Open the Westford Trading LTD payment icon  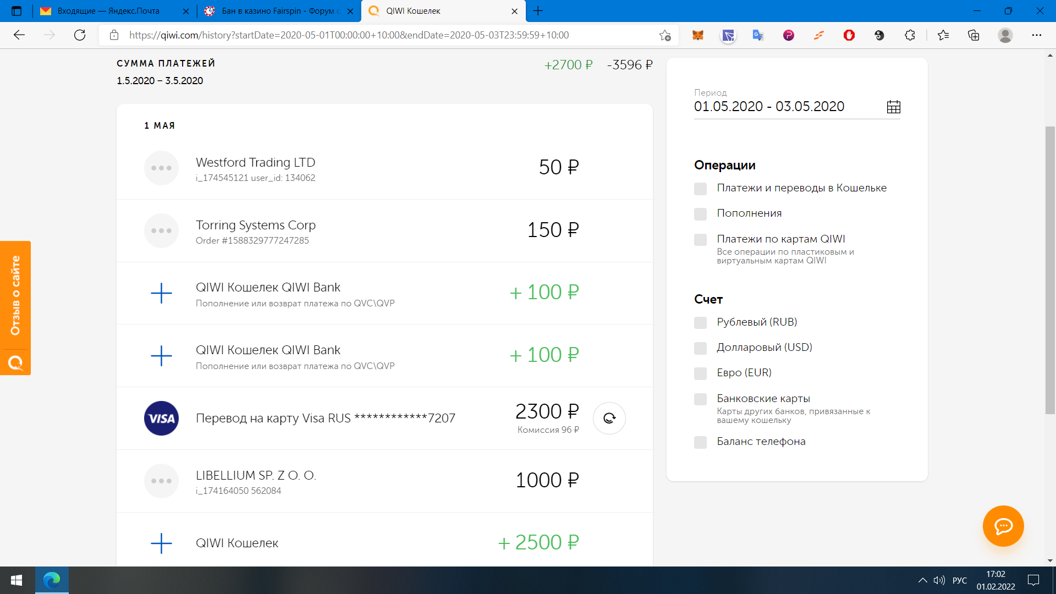161,168
